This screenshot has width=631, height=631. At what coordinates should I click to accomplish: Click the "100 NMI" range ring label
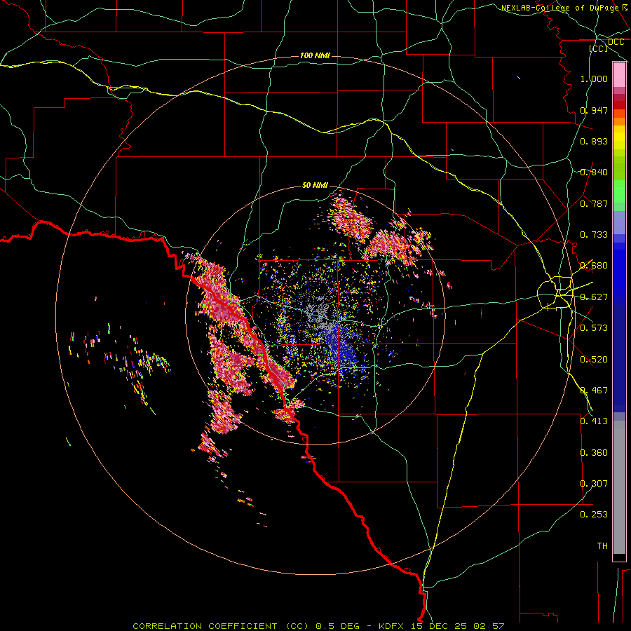click(315, 55)
